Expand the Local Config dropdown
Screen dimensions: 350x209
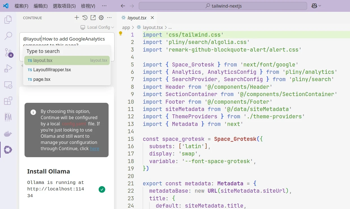coord(97,27)
